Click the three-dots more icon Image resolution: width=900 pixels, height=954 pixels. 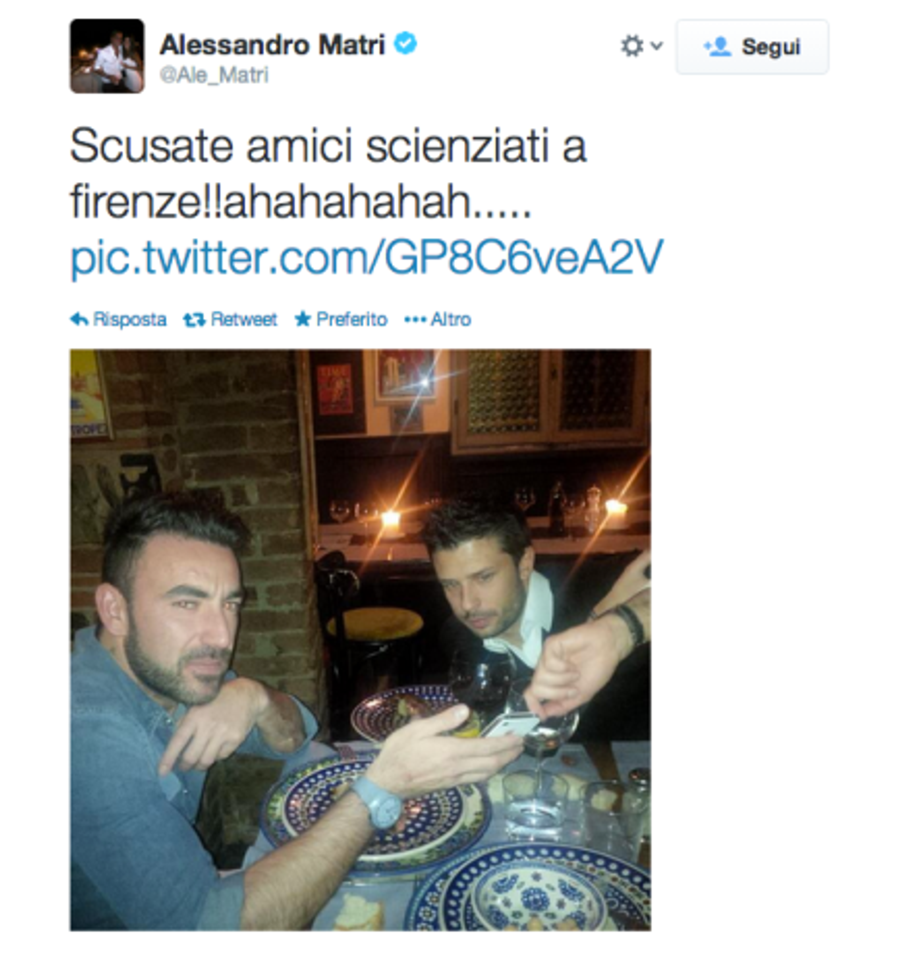coord(415,320)
